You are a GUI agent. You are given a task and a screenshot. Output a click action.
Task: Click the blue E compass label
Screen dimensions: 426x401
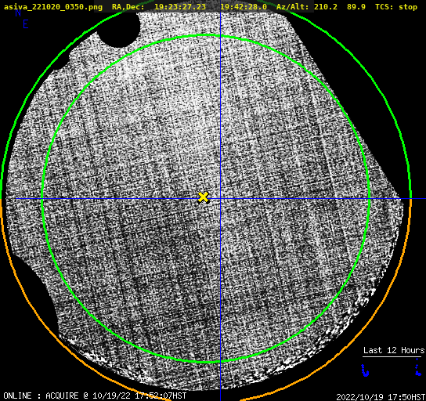pos(26,25)
